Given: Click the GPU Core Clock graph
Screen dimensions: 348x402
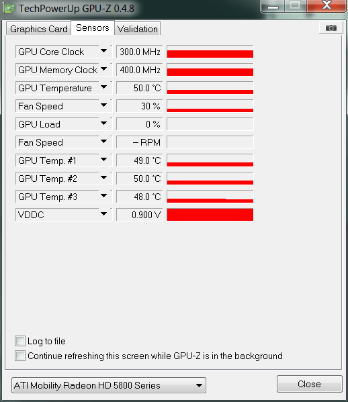Looking at the screenshot, I should [210, 52].
